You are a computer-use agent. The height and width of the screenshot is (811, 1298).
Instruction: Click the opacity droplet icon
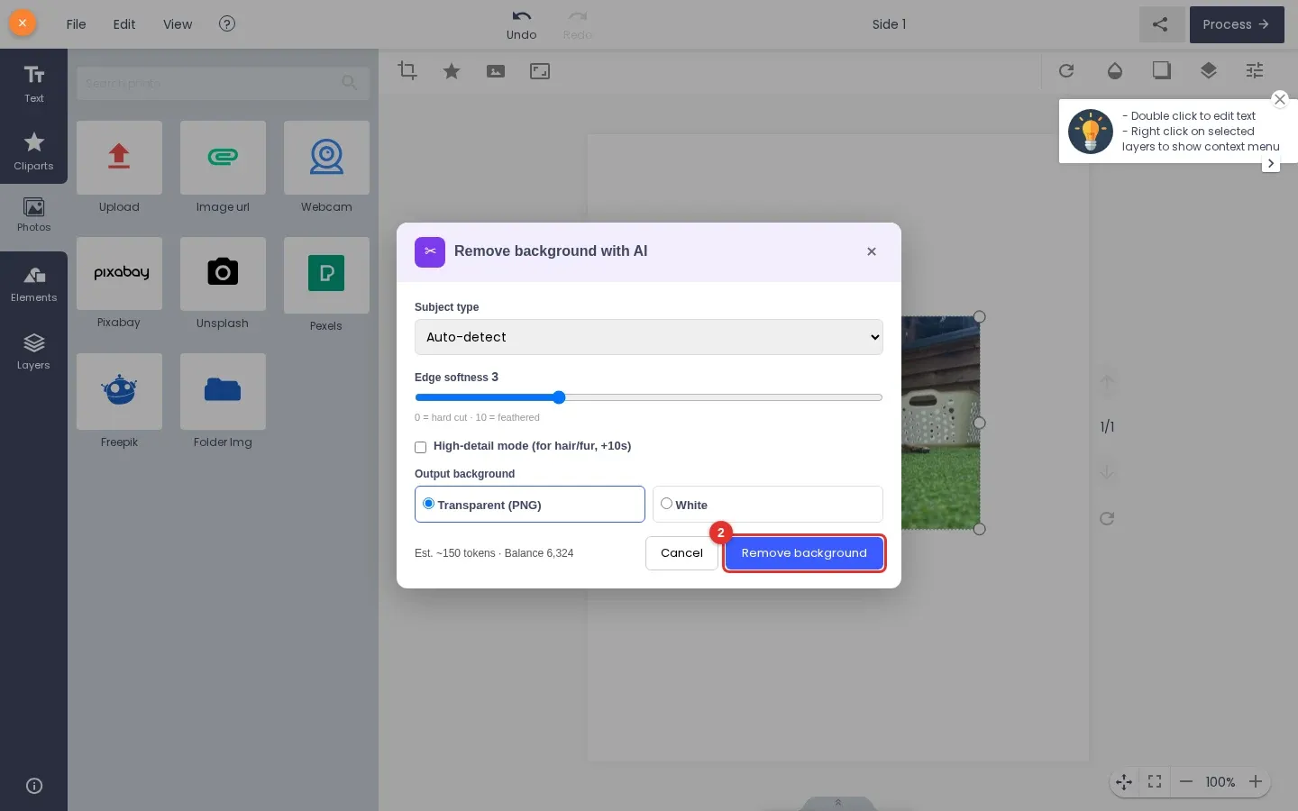[x=1115, y=70]
